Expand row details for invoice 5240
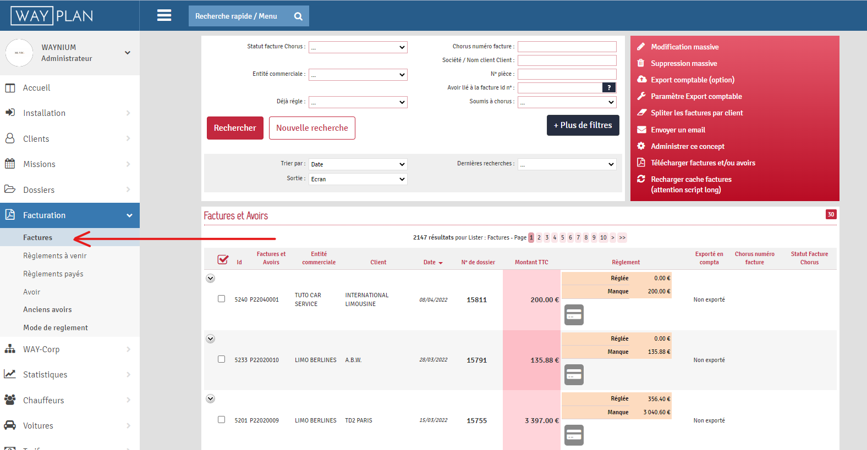 (x=210, y=279)
